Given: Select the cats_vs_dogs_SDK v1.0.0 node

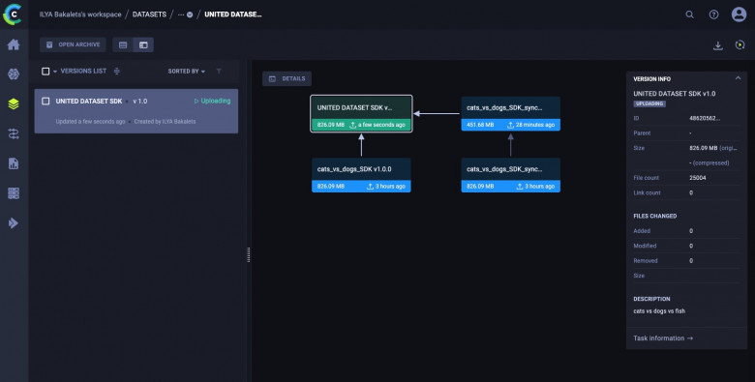Looking at the screenshot, I should (361, 175).
